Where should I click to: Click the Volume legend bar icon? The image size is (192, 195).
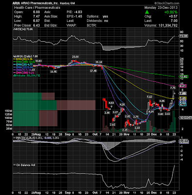click(14, 76)
